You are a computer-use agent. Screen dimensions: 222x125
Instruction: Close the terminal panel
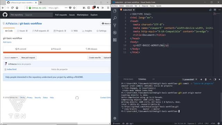[x=220, y=80]
